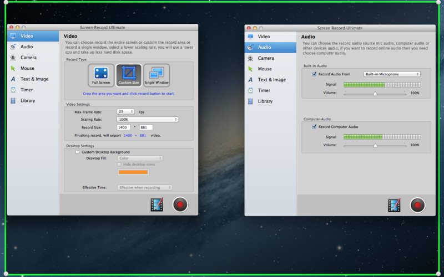Image resolution: width=444 pixels, height=277 pixels.
Task: Open Audio tab in left window
Action: pyautogui.click(x=33, y=47)
